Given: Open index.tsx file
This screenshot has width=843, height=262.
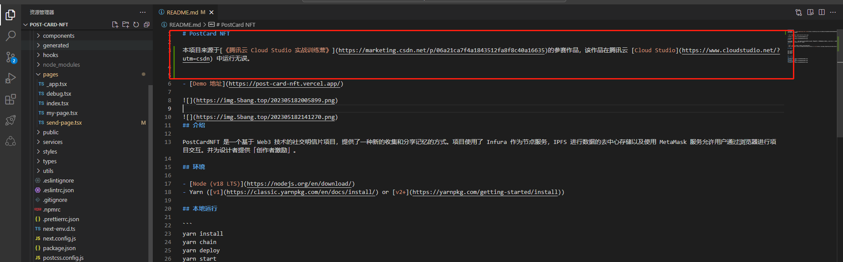Looking at the screenshot, I should point(58,103).
